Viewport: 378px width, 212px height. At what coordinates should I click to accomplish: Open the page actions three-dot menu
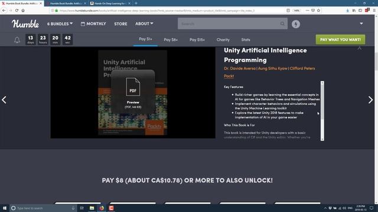(307, 11)
